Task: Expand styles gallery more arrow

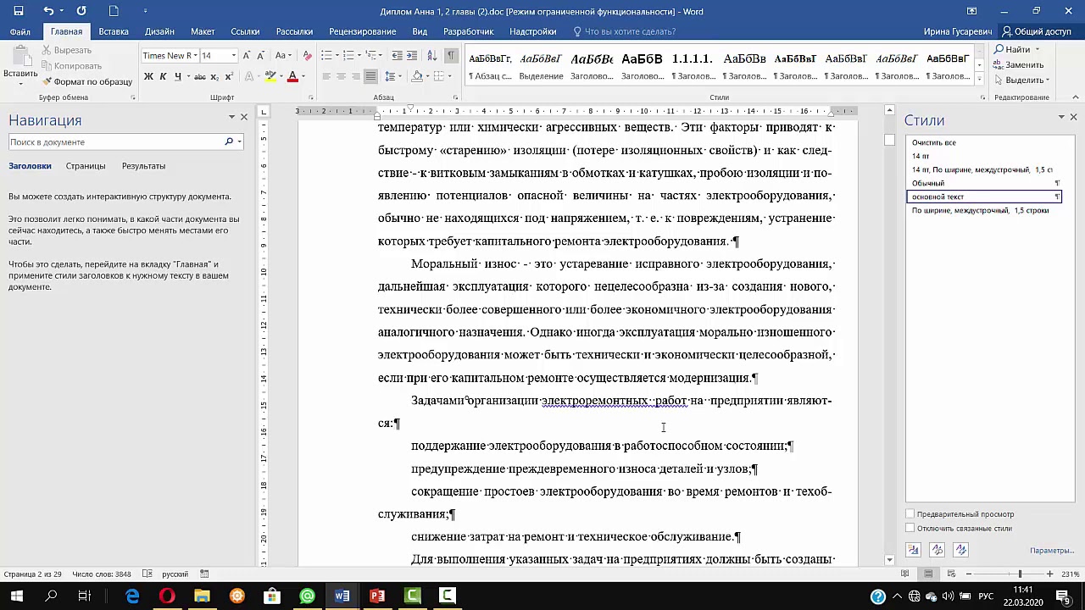Action: 979,80
